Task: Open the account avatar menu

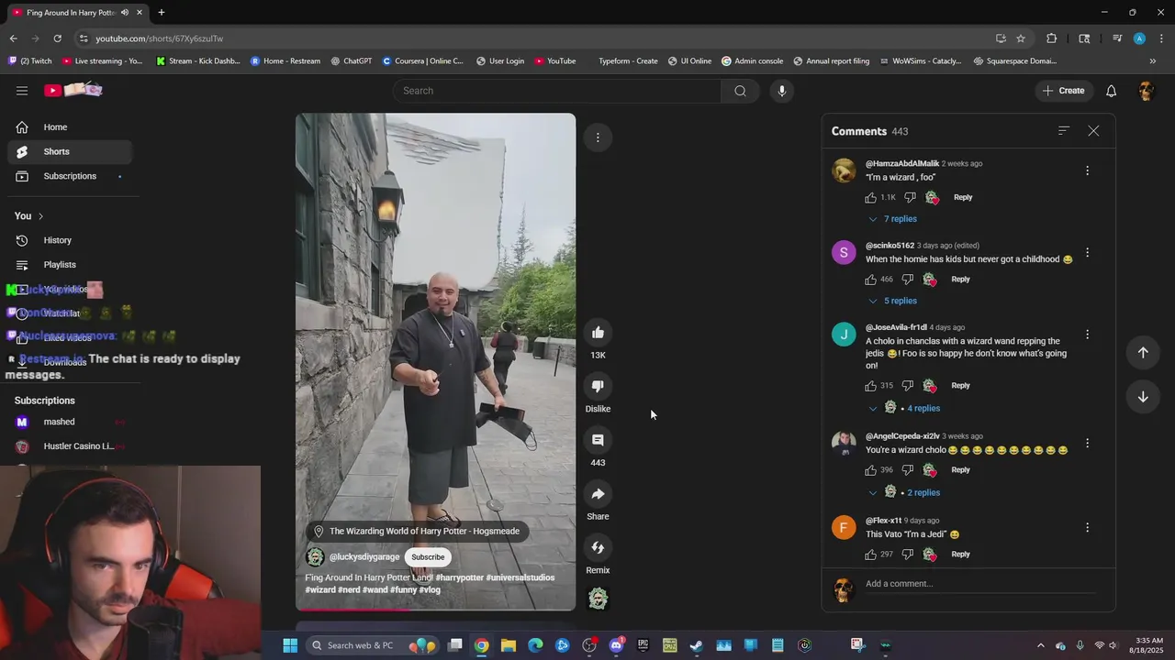Action: click(1146, 91)
